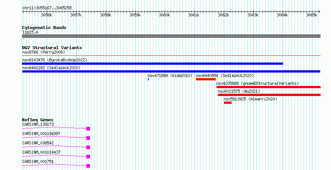Screen dimensions: 331x170
Task: Click the DGV Structural Variants track title
Action: click(52, 48)
